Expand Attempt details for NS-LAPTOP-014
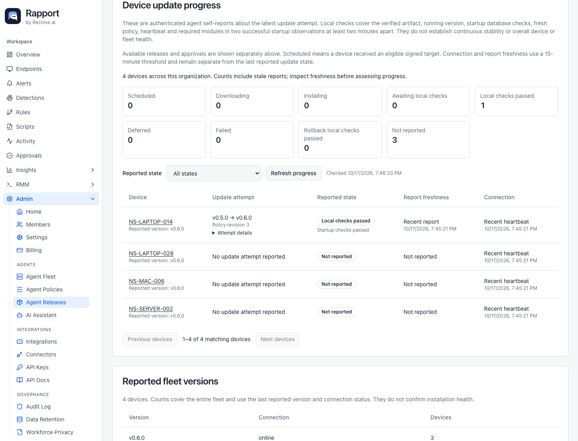578x441 pixels. (232, 233)
